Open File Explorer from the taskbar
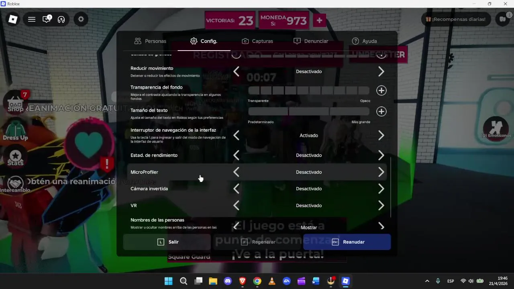This screenshot has height=289, width=514. click(213, 281)
